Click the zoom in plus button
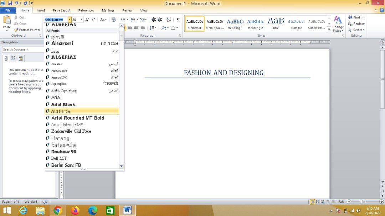385x216 pixels. click(x=381, y=201)
